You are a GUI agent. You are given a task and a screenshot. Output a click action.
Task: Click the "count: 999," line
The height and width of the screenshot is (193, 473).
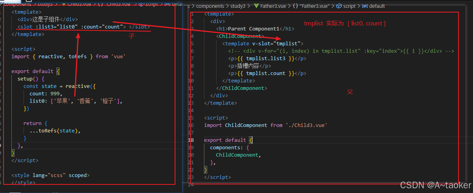46,93
